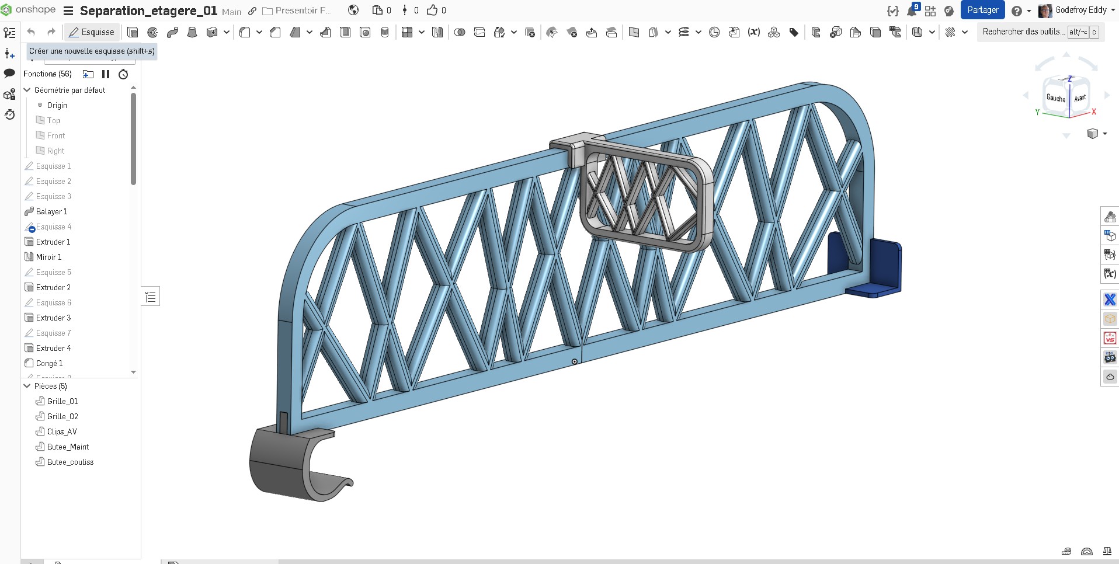Show regeneration times stopwatch icon
Screen dimensions: 1119x564
point(123,74)
